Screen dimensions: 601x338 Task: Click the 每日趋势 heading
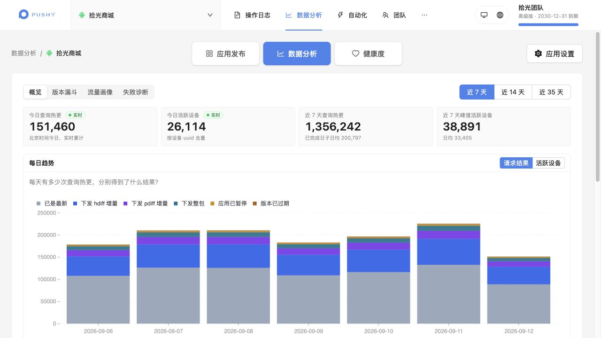pyautogui.click(x=41, y=163)
